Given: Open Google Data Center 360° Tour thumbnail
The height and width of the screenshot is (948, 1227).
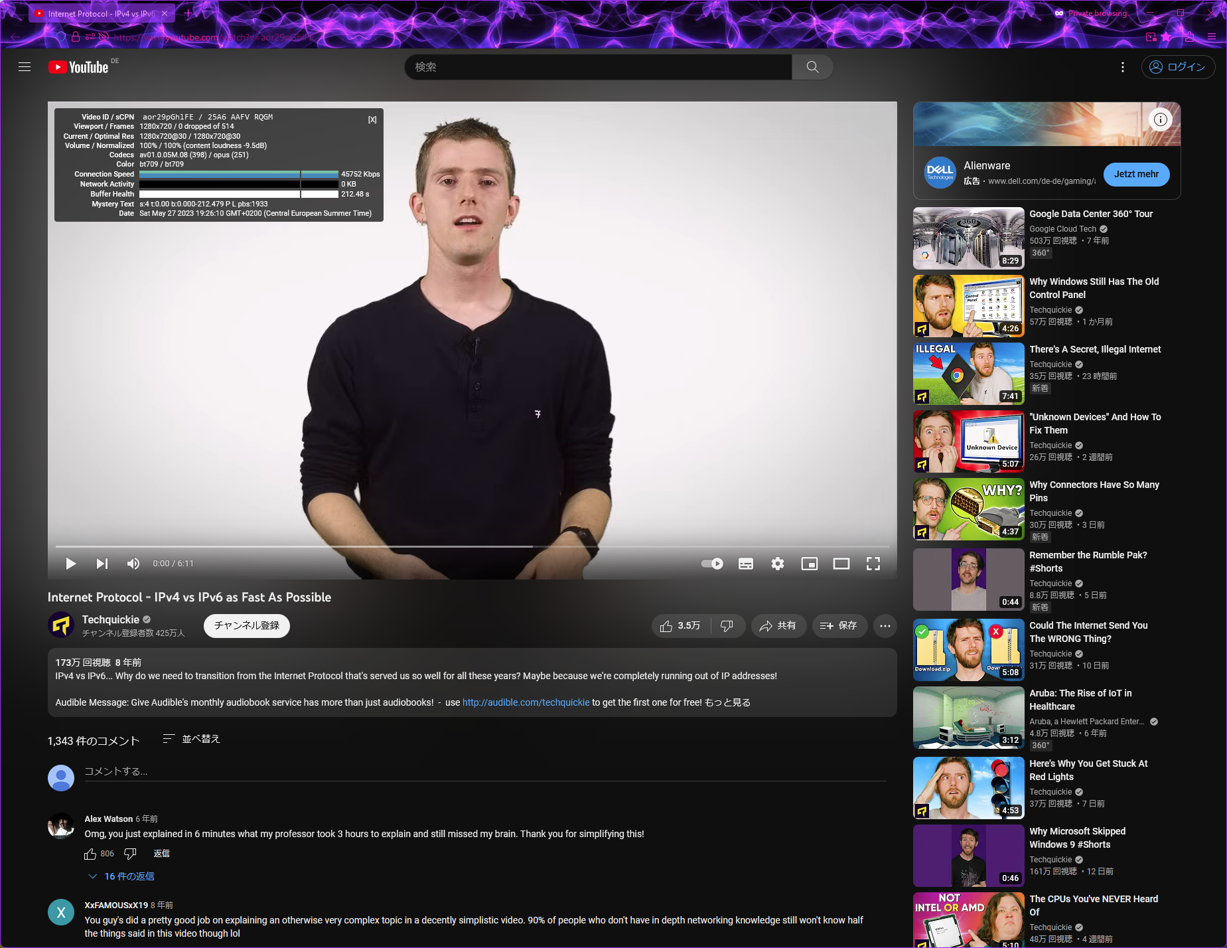Looking at the screenshot, I should pyautogui.click(x=969, y=238).
